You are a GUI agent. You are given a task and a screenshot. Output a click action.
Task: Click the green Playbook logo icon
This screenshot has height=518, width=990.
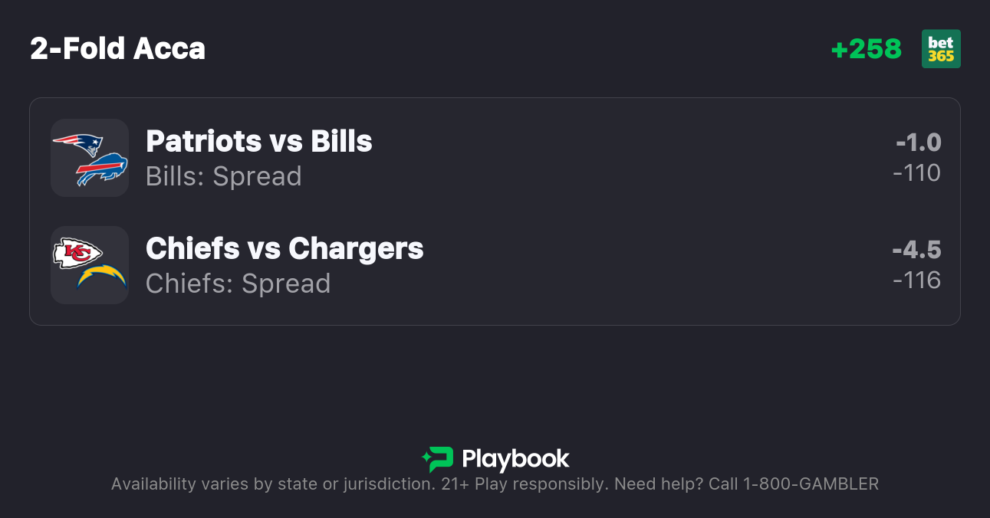[438, 459]
